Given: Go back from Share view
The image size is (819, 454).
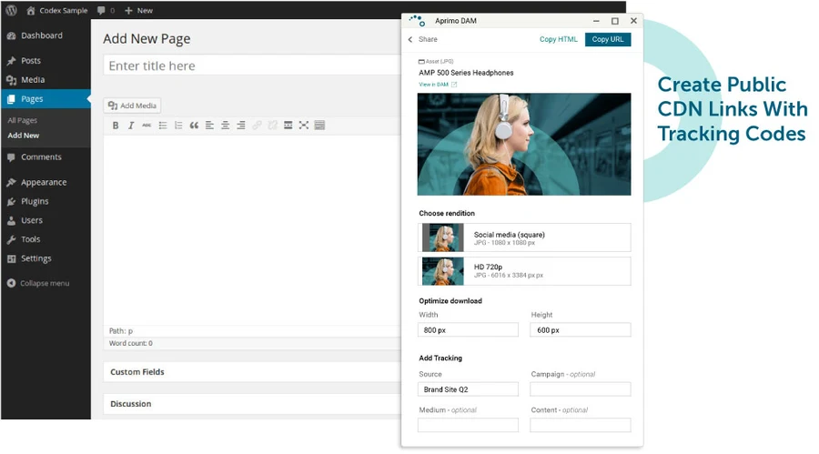Looking at the screenshot, I should 410,39.
